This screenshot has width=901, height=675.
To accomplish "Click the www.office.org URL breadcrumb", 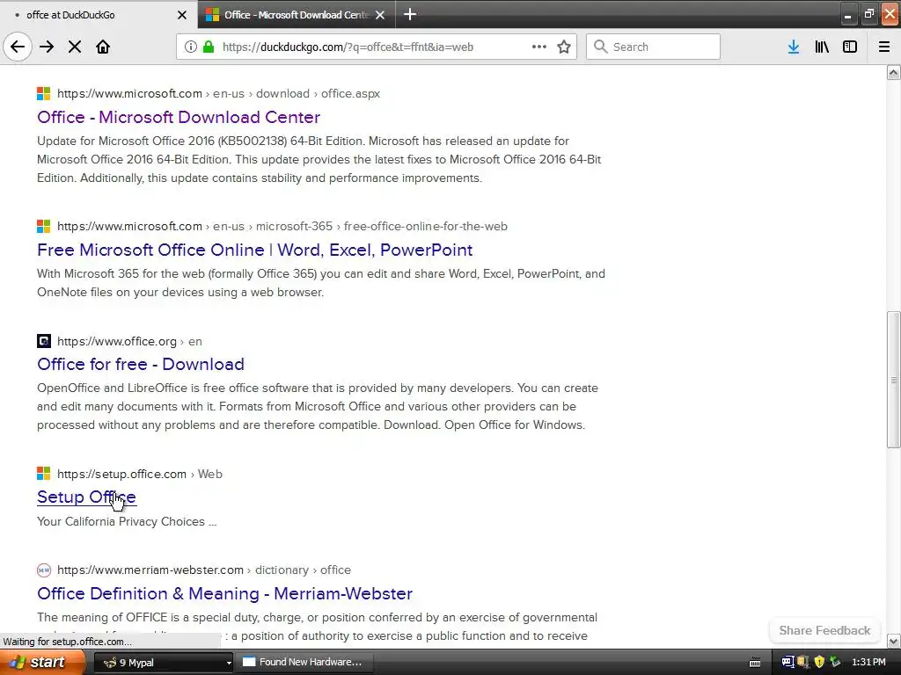I will (129, 342).
